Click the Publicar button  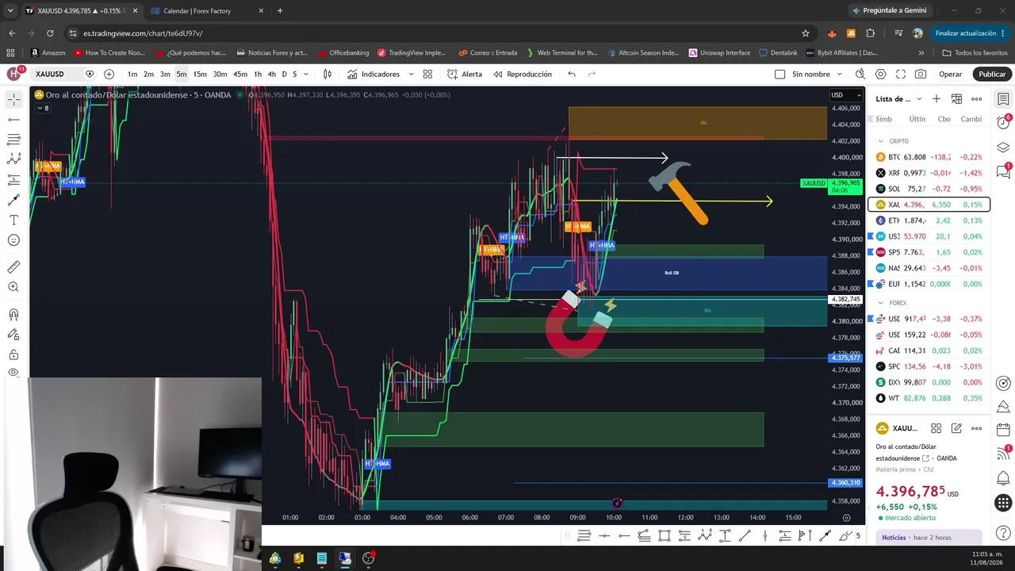point(992,74)
